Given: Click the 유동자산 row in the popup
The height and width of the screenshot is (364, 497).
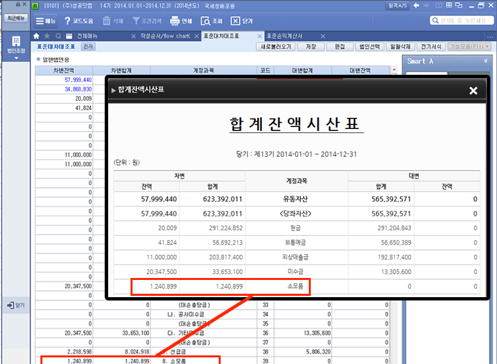Looking at the screenshot, I should [x=297, y=199].
